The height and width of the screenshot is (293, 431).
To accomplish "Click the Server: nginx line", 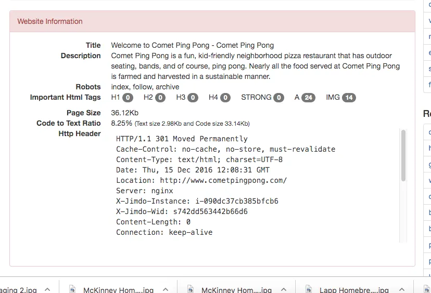I will click(145, 191).
